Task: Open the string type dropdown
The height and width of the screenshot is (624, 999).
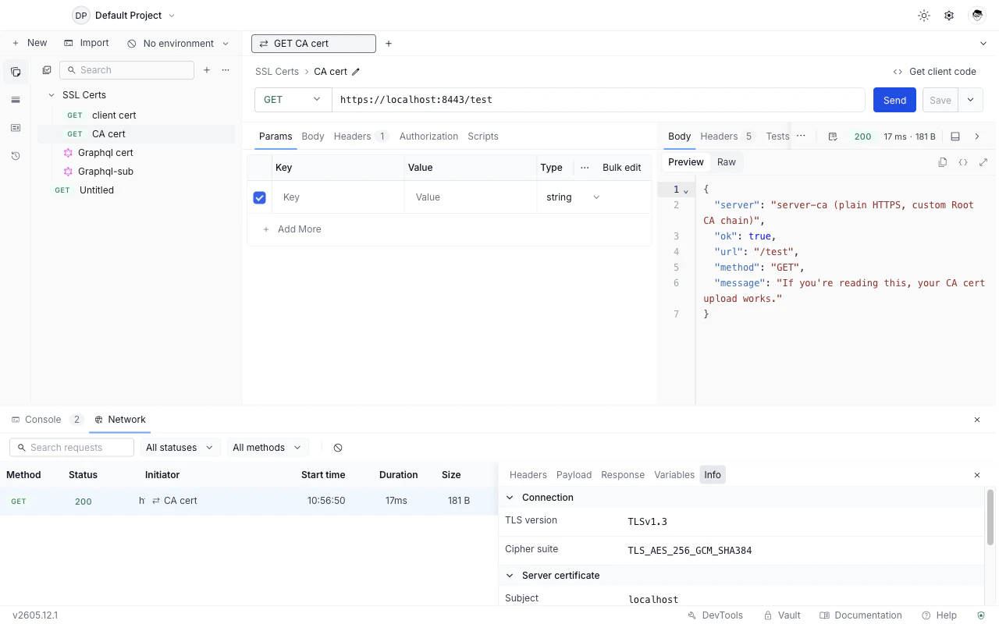Action: point(573,197)
